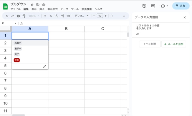This screenshot has height=116, width=192.
Task: Open version history clock icon
Action: 144,6
